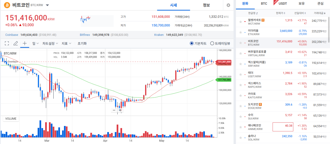This screenshot has height=144, width=330.
Task: Select the pencil drawing tool
Action: click(x=16, y=43)
